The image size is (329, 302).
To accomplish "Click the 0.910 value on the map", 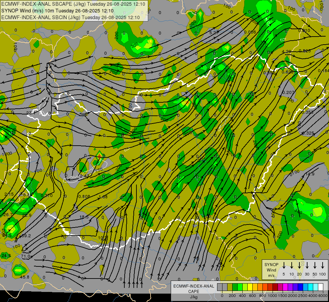I will 304,31.
